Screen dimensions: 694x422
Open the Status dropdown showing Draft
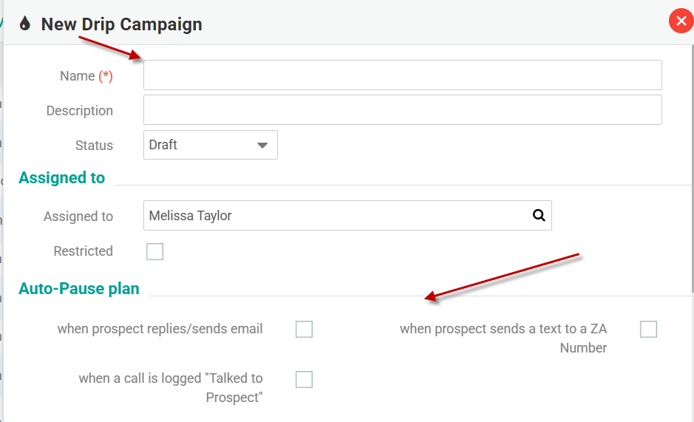tap(210, 145)
